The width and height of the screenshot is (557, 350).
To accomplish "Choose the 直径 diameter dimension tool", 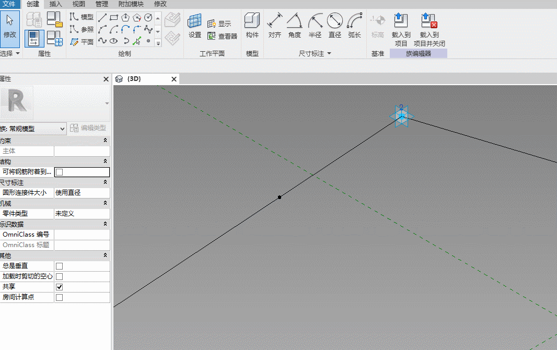I will [x=334, y=26].
